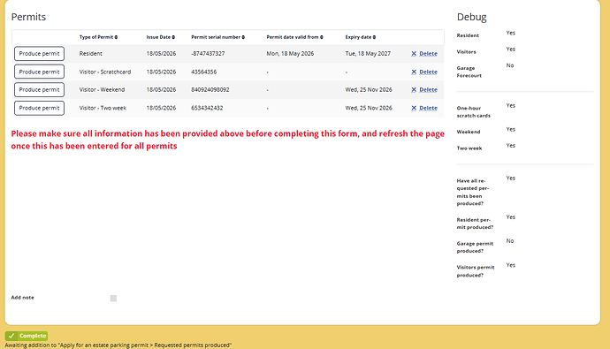
Task: Produce permit for Visitor - Weekend
Action: (39, 90)
